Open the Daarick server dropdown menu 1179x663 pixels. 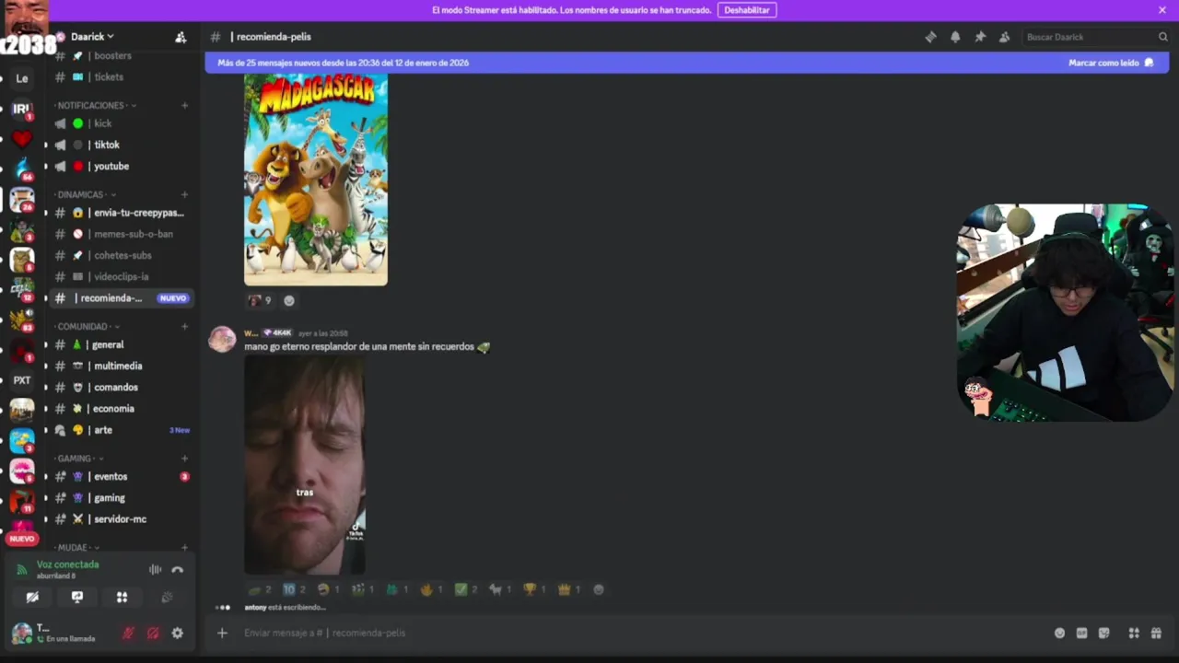[x=92, y=37]
